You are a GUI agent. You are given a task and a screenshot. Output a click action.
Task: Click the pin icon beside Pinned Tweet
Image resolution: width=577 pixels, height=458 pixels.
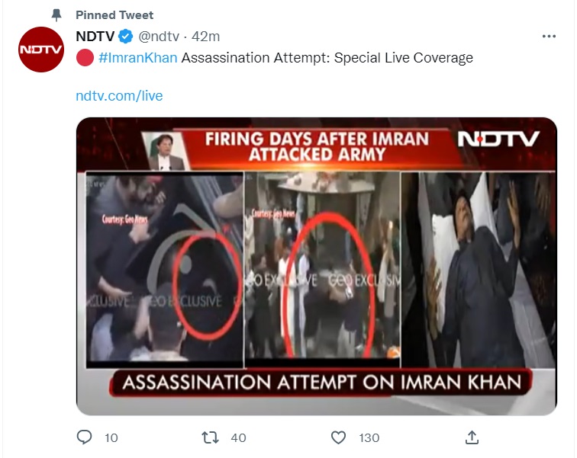click(x=56, y=15)
